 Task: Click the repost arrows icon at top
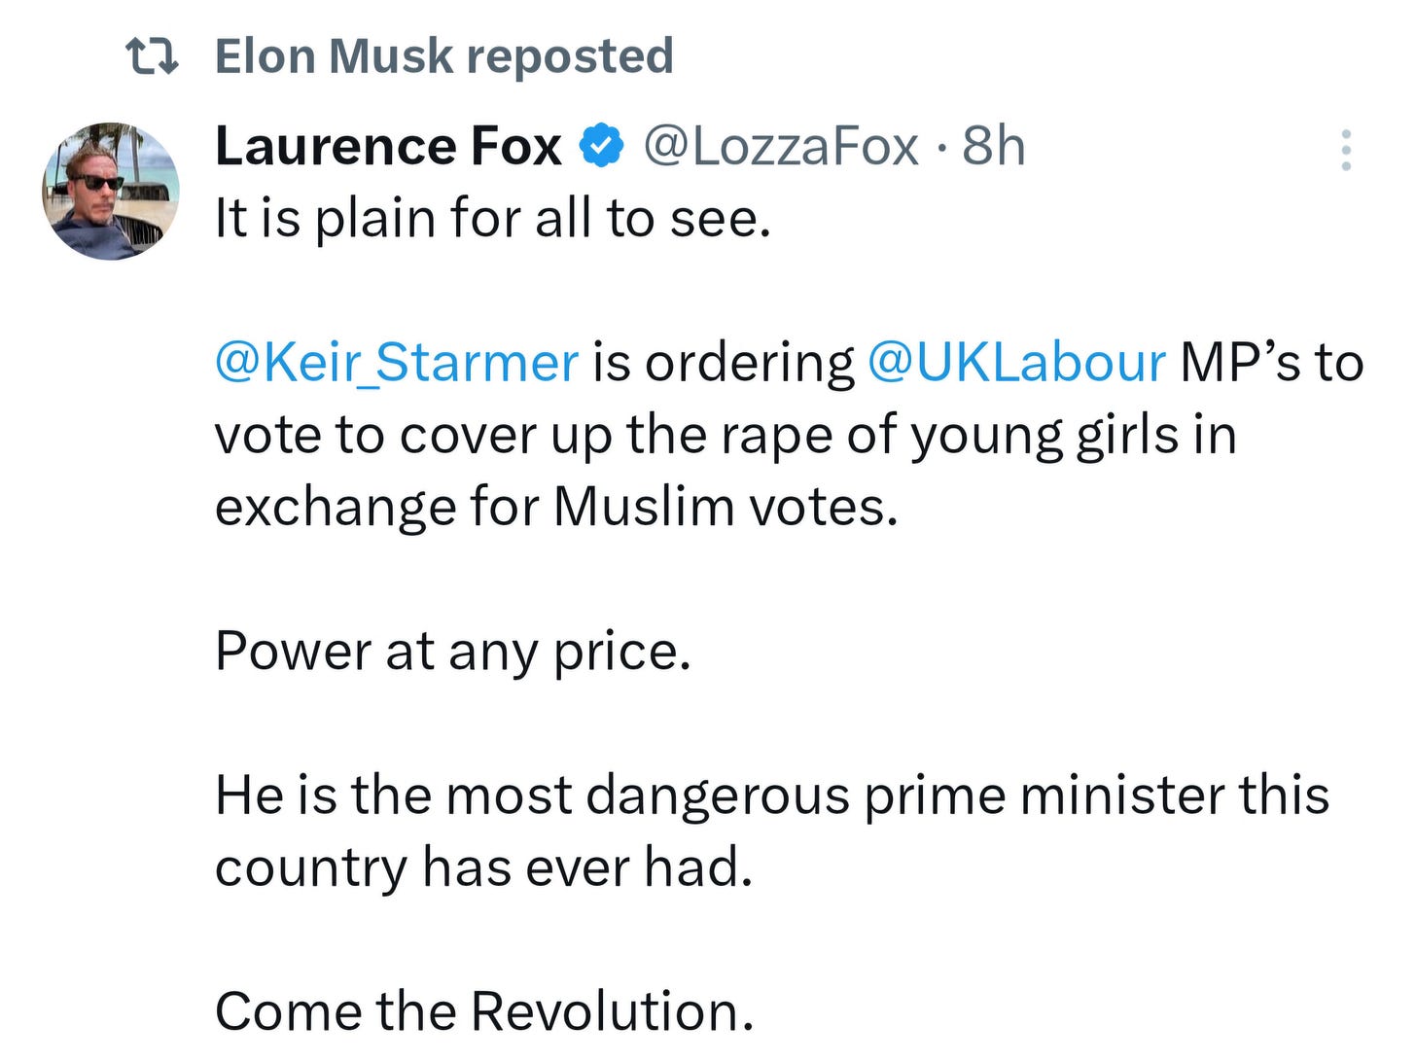point(154,56)
